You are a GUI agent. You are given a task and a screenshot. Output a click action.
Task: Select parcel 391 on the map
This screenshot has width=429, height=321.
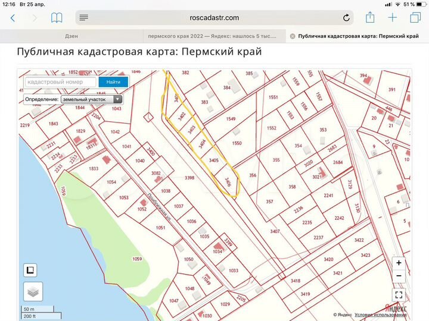pyautogui.click(x=392, y=89)
